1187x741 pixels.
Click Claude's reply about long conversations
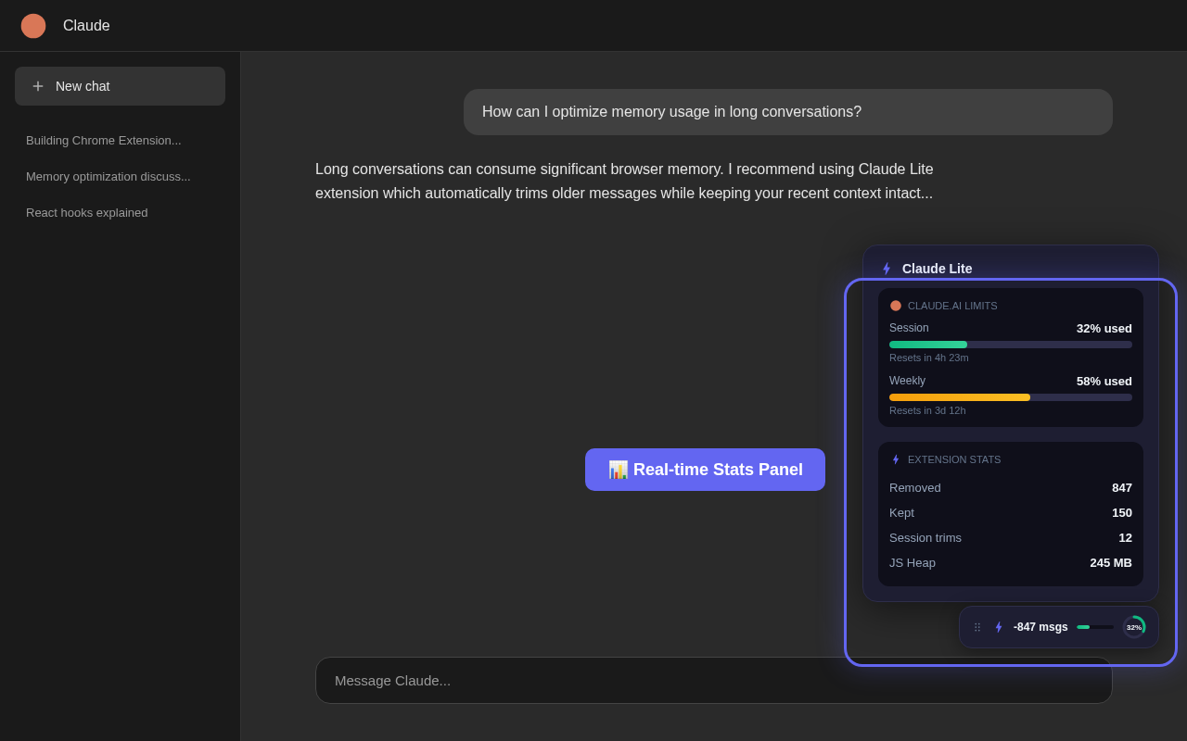click(x=624, y=182)
